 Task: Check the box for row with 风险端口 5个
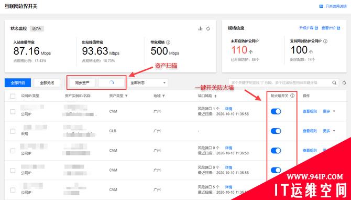(13, 190)
